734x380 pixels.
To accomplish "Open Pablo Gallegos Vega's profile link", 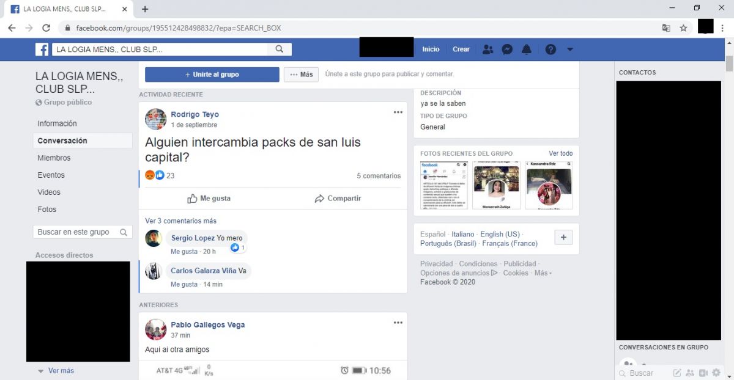I will coord(208,325).
